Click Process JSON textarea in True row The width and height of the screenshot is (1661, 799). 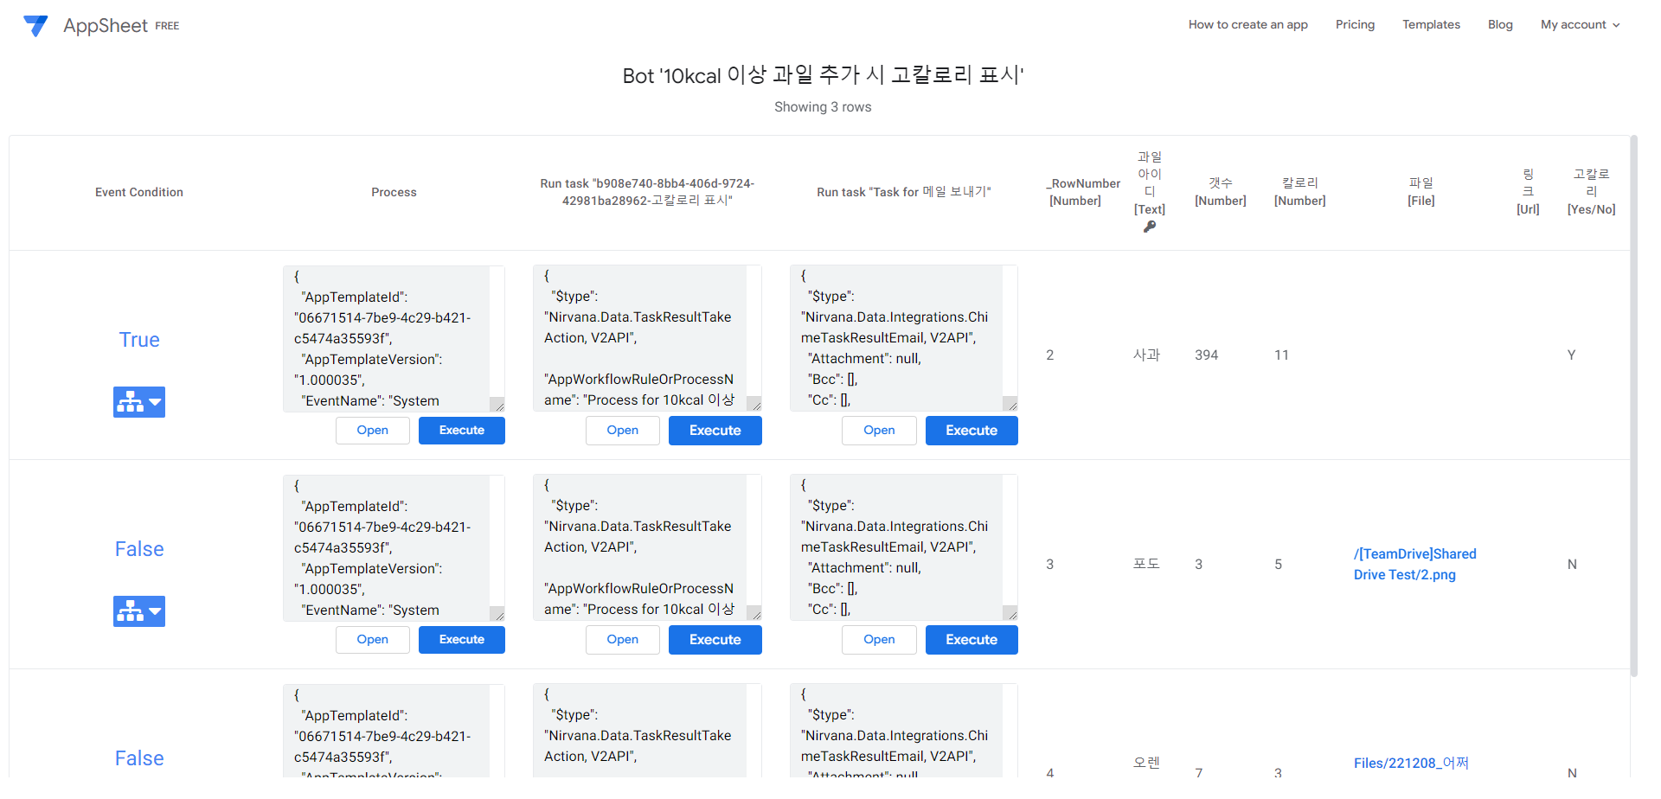click(394, 339)
